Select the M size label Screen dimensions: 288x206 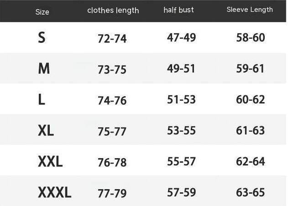tap(44, 69)
